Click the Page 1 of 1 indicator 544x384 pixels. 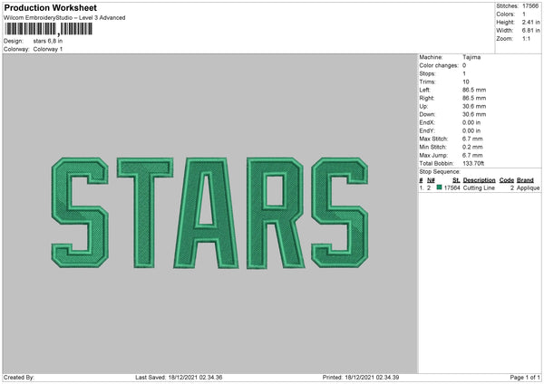coord(525,378)
